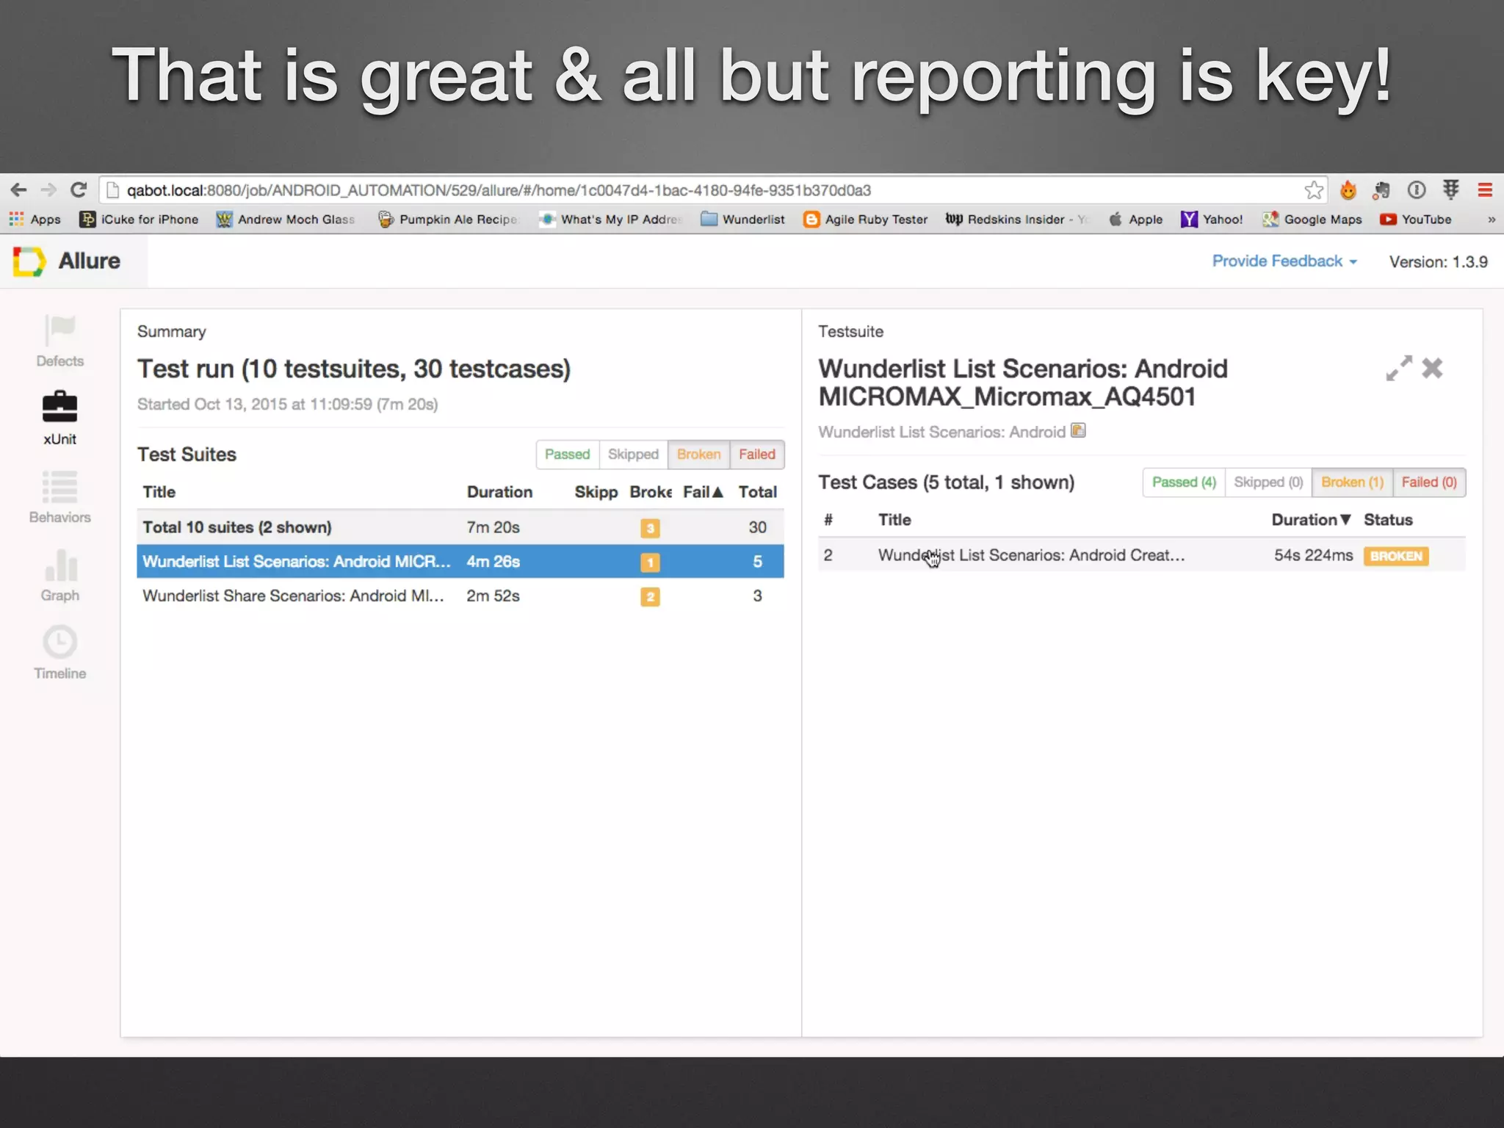Reload the page with the refresh icon
The height and width of the screenshot is (1128, 1504).
[x=79, y=190]
